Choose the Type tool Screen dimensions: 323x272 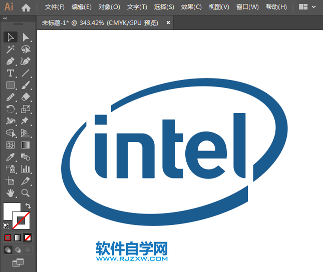click(11, 73)
